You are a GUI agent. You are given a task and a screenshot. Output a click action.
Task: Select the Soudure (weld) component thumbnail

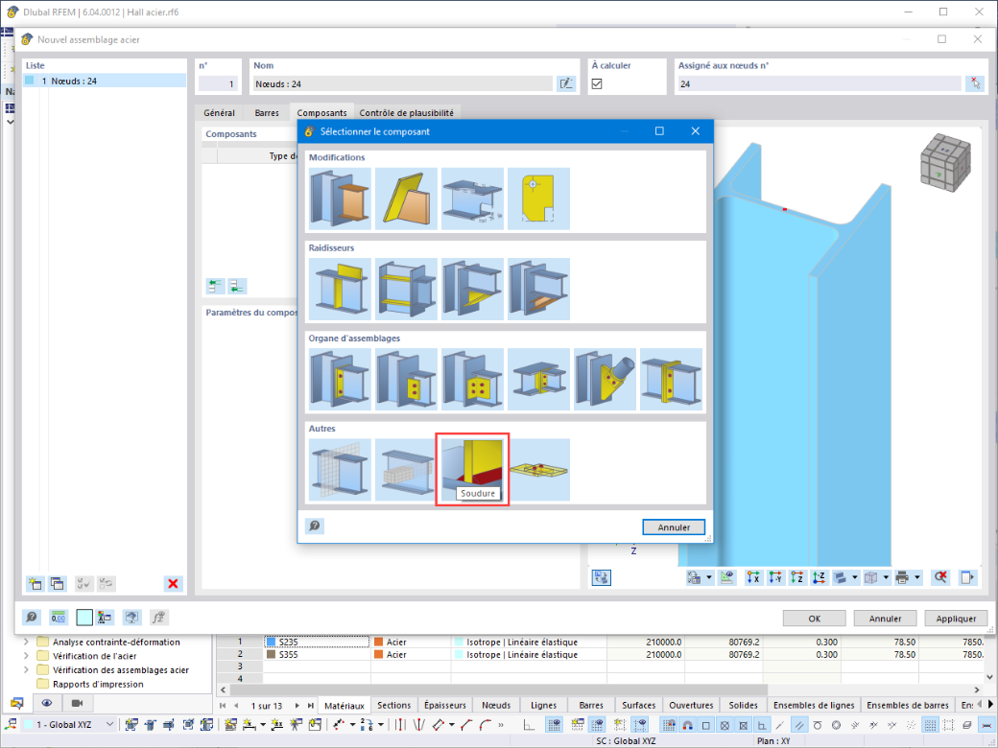click(472, 469)
